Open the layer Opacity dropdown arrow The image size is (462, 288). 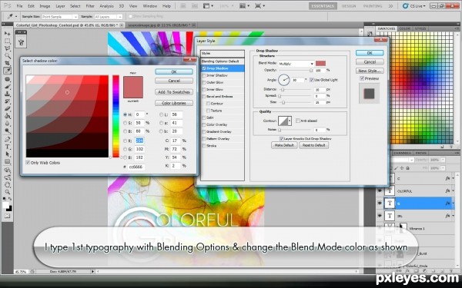(x=443, y=160)
